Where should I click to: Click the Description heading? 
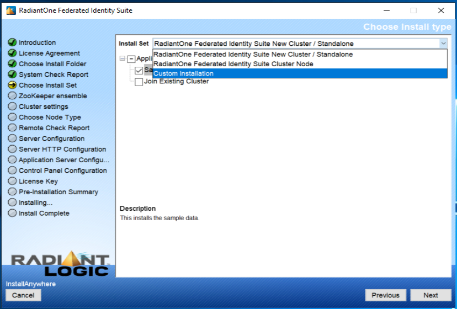138,209
